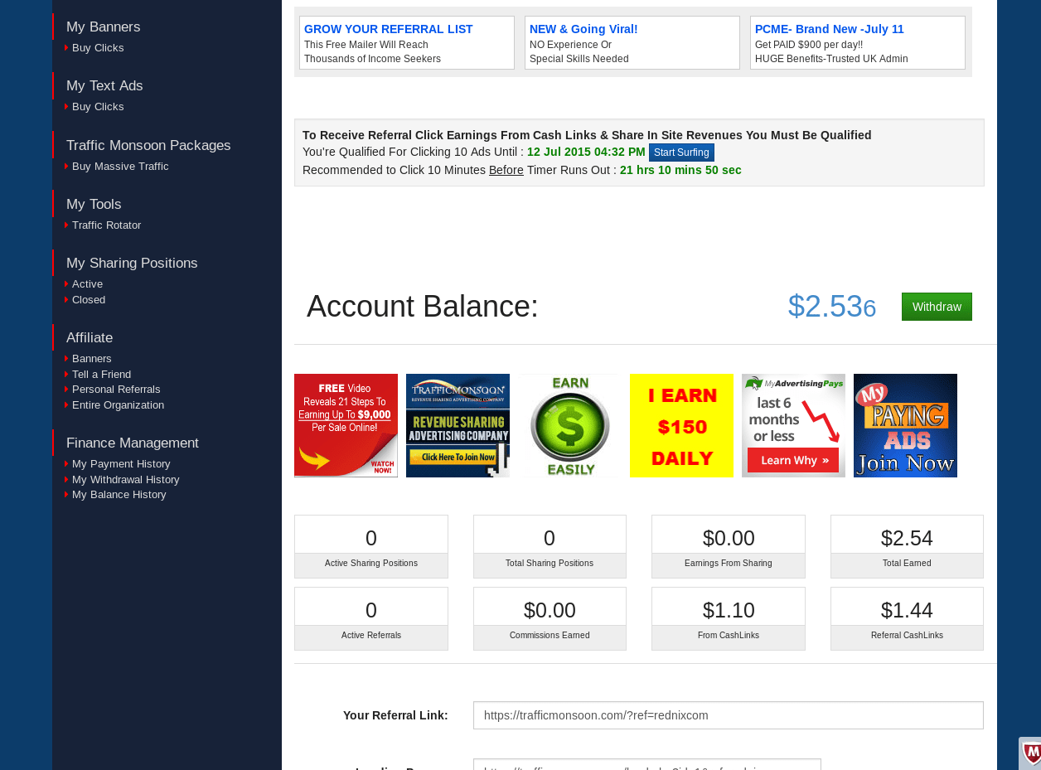The width and height of the screenshot is (1041, 770).
Task: Click the Start Surfing button
Action: click(x=681, y=153)
